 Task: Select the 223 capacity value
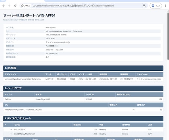click(95, 129)
